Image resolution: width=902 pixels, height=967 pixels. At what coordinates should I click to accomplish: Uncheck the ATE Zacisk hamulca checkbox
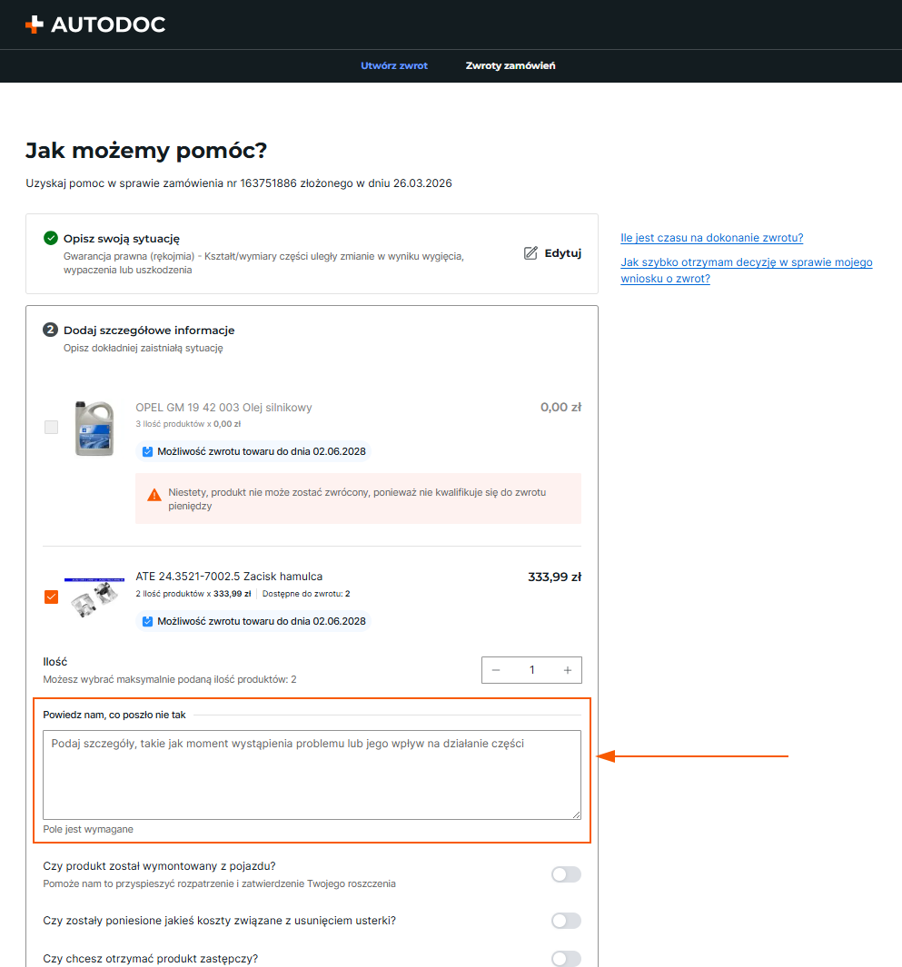coord(51,597)
